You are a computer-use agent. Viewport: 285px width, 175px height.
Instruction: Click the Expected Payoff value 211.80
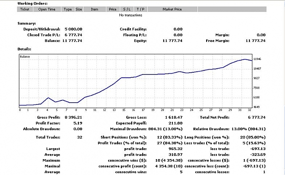click(176, 123)
